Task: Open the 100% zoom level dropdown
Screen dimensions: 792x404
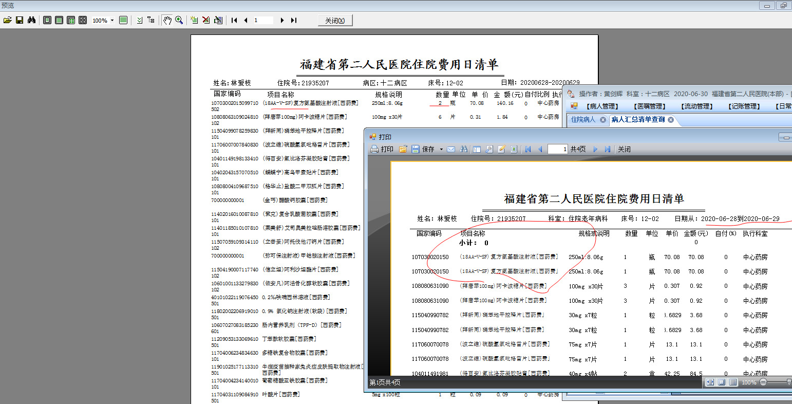Action: (112, 21)
